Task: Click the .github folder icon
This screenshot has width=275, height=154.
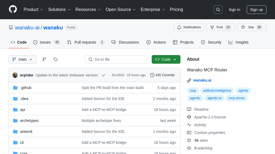Action: [15, 88]
